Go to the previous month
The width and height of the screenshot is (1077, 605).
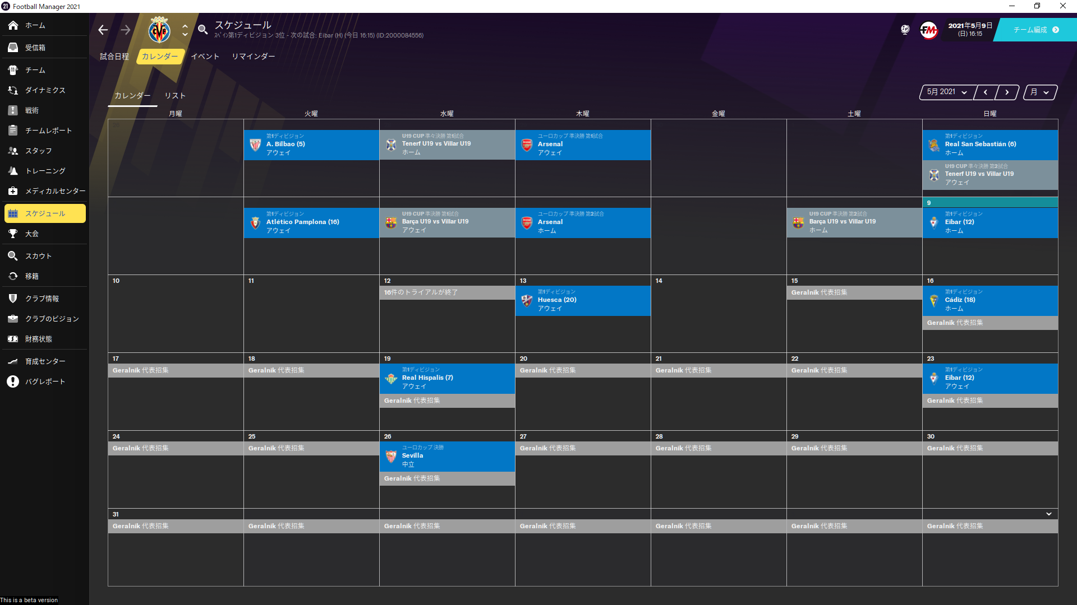986,92
